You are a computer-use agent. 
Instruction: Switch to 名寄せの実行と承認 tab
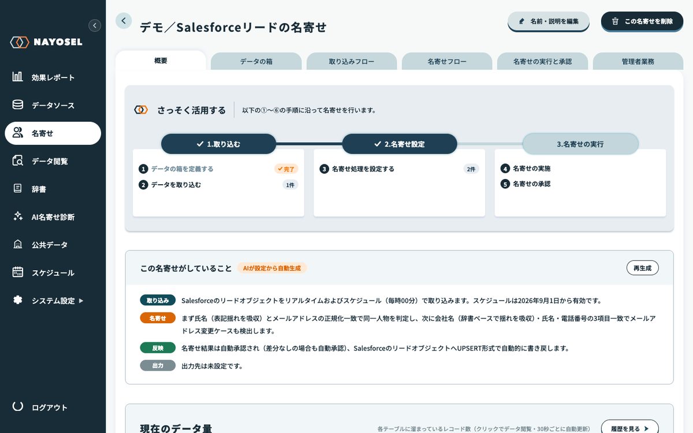click(543, 61)
